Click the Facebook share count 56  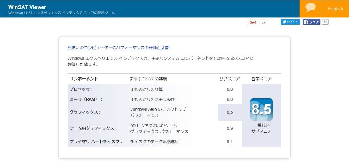coord(325,22)
